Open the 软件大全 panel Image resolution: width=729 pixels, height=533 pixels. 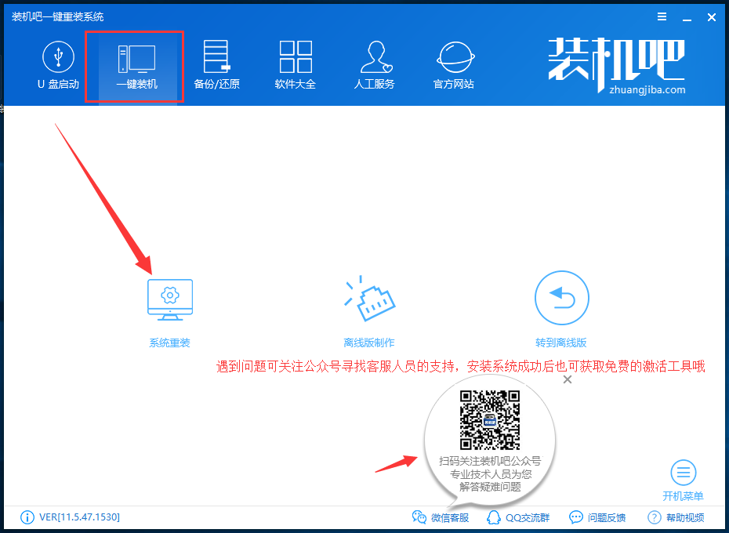coord(296,65)
